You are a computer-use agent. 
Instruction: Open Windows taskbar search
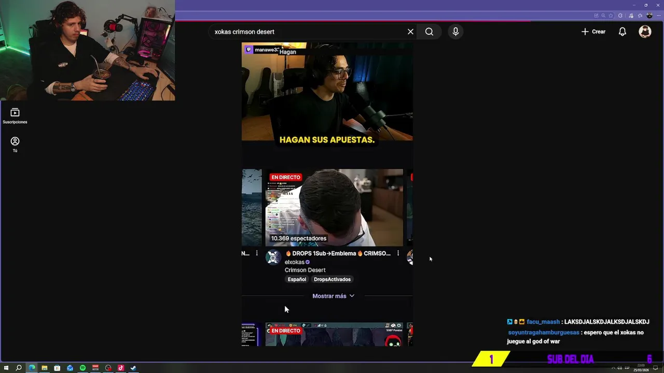tap(19, 368)
